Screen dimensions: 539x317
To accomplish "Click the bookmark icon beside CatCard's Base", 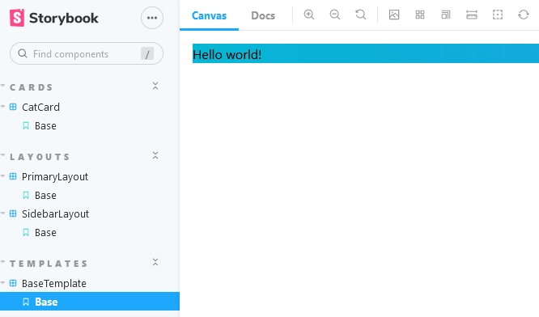I will [x=26, y=125].
